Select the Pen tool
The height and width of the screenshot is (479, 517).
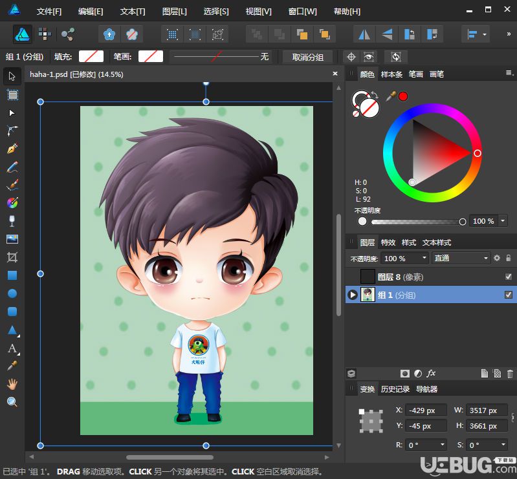[x=12, y=149]
